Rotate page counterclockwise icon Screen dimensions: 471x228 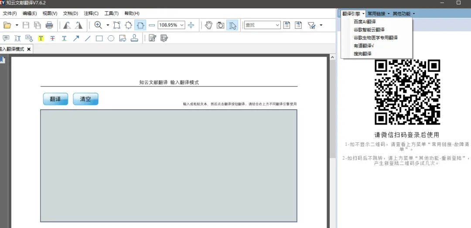67,25
